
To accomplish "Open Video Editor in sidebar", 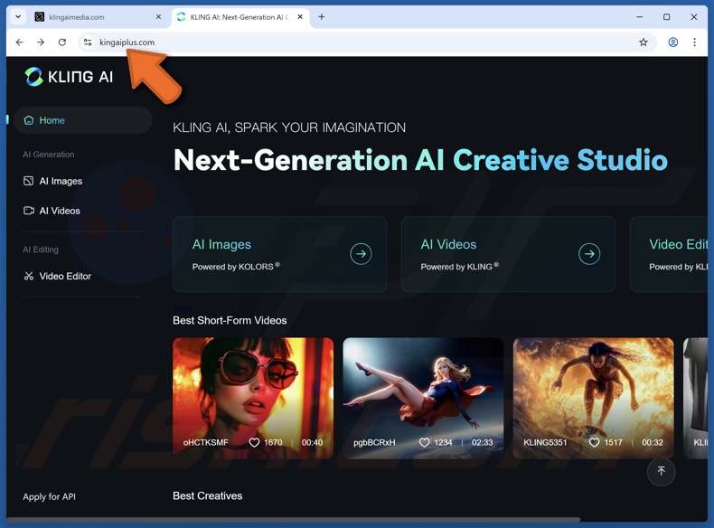I will click(64, 276).
